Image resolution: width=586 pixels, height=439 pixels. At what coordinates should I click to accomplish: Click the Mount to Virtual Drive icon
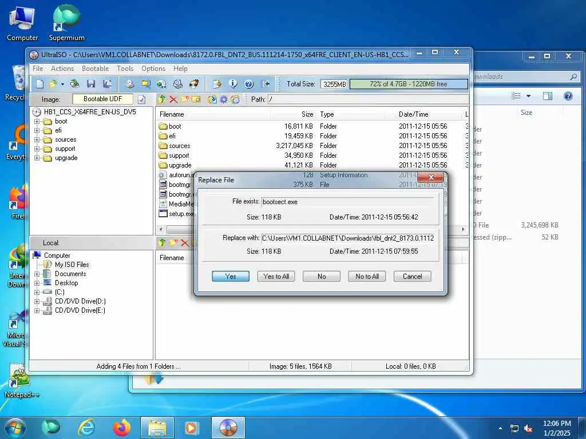(178, 84)
